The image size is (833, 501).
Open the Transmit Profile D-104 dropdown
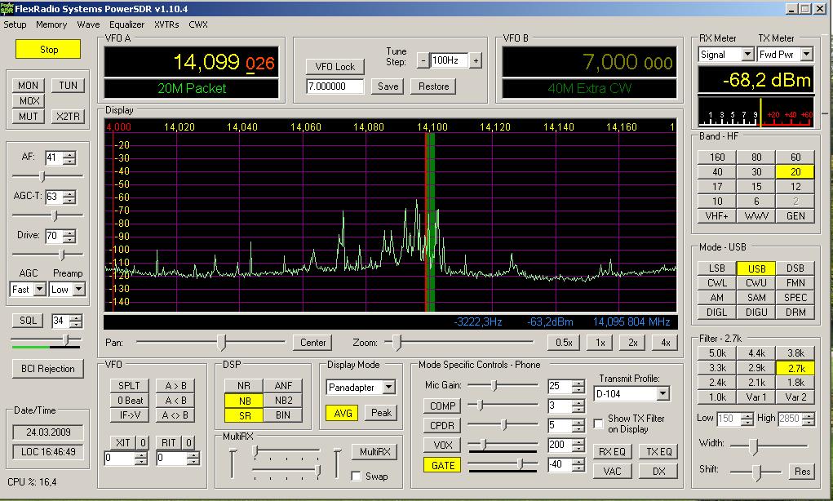tap(662, 394)
